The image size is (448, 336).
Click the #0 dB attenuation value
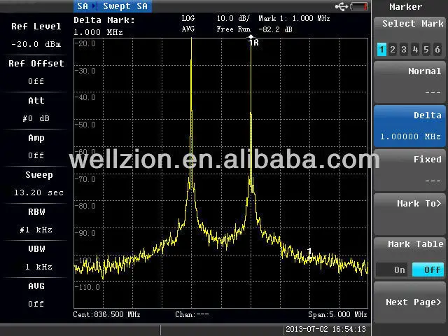36,118
